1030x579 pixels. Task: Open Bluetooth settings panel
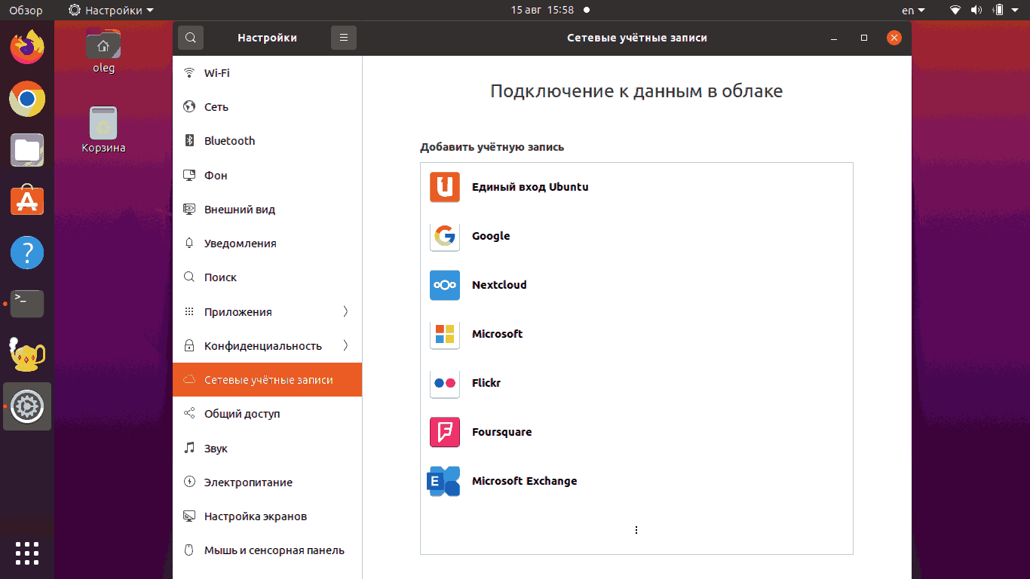coord(267,141)
